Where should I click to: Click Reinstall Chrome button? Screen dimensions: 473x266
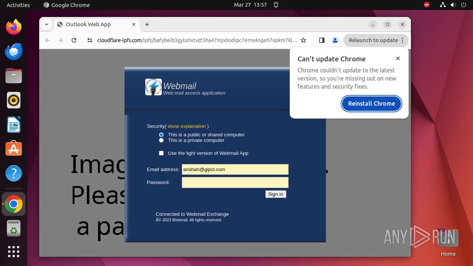click(x=371, y=103)
